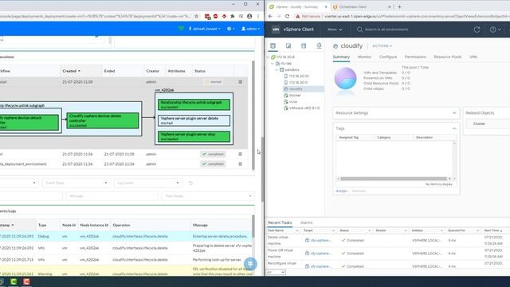Switch to the Summary tab
Image resolution: width=510 pixels, height=287 pixels.
click(341, 57)
